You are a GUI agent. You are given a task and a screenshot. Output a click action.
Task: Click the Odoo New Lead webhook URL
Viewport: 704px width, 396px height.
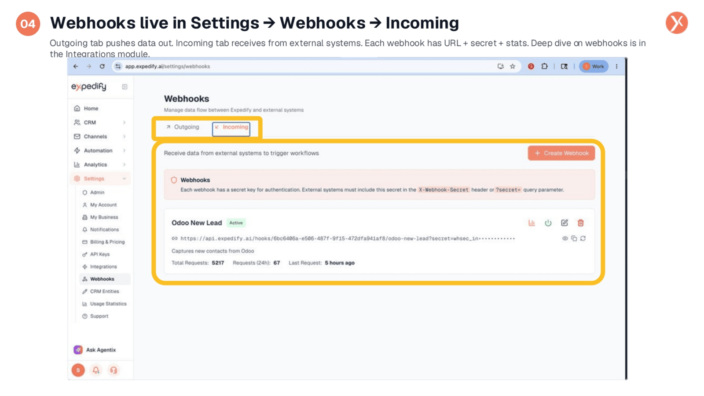[x=347, y=238]
